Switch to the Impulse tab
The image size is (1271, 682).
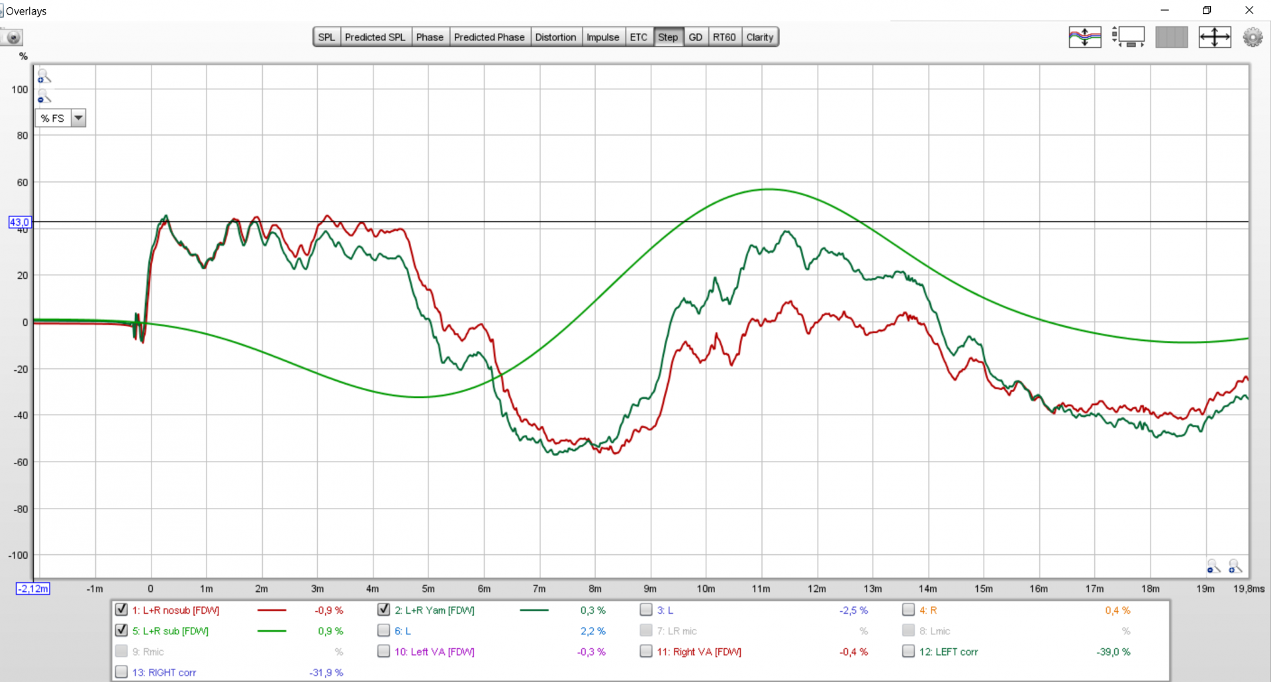602,37
